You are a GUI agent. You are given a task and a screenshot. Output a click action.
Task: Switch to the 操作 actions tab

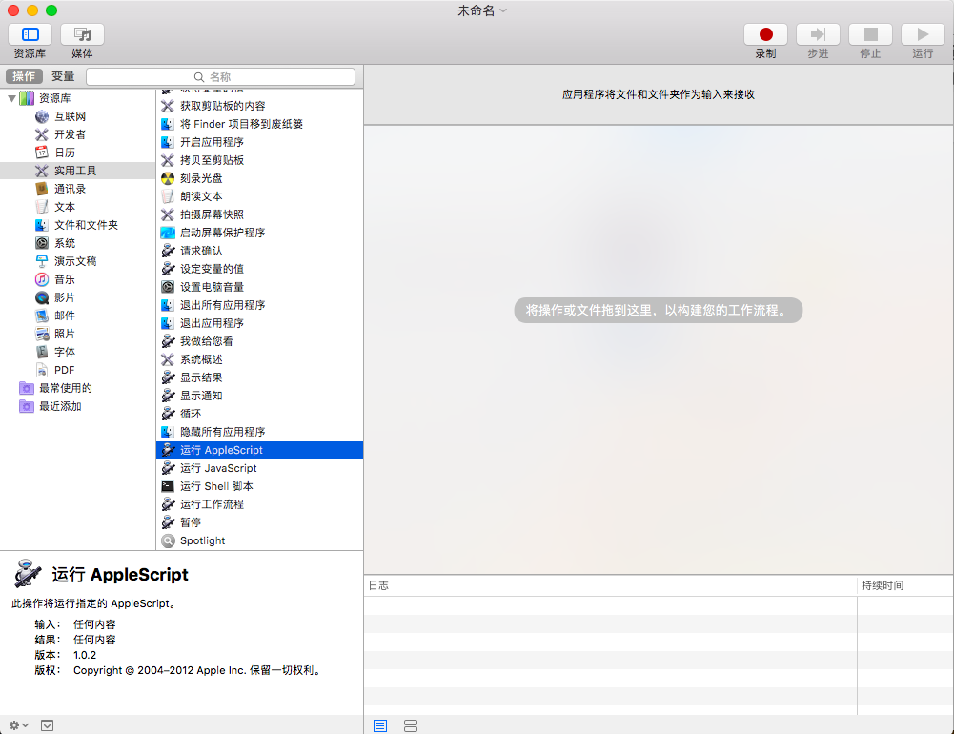coord(25,76)
